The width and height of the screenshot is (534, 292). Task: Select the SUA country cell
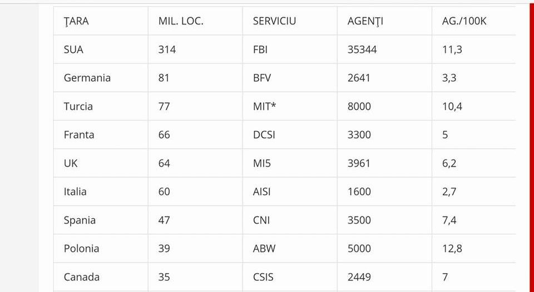pos(73,50)
